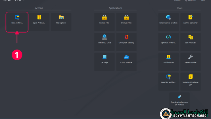The image size is (211, 119).
Task: Open Join Archives tool
Action: point(191,42)
